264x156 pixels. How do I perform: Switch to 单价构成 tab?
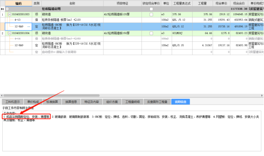(x=33, y=101)
